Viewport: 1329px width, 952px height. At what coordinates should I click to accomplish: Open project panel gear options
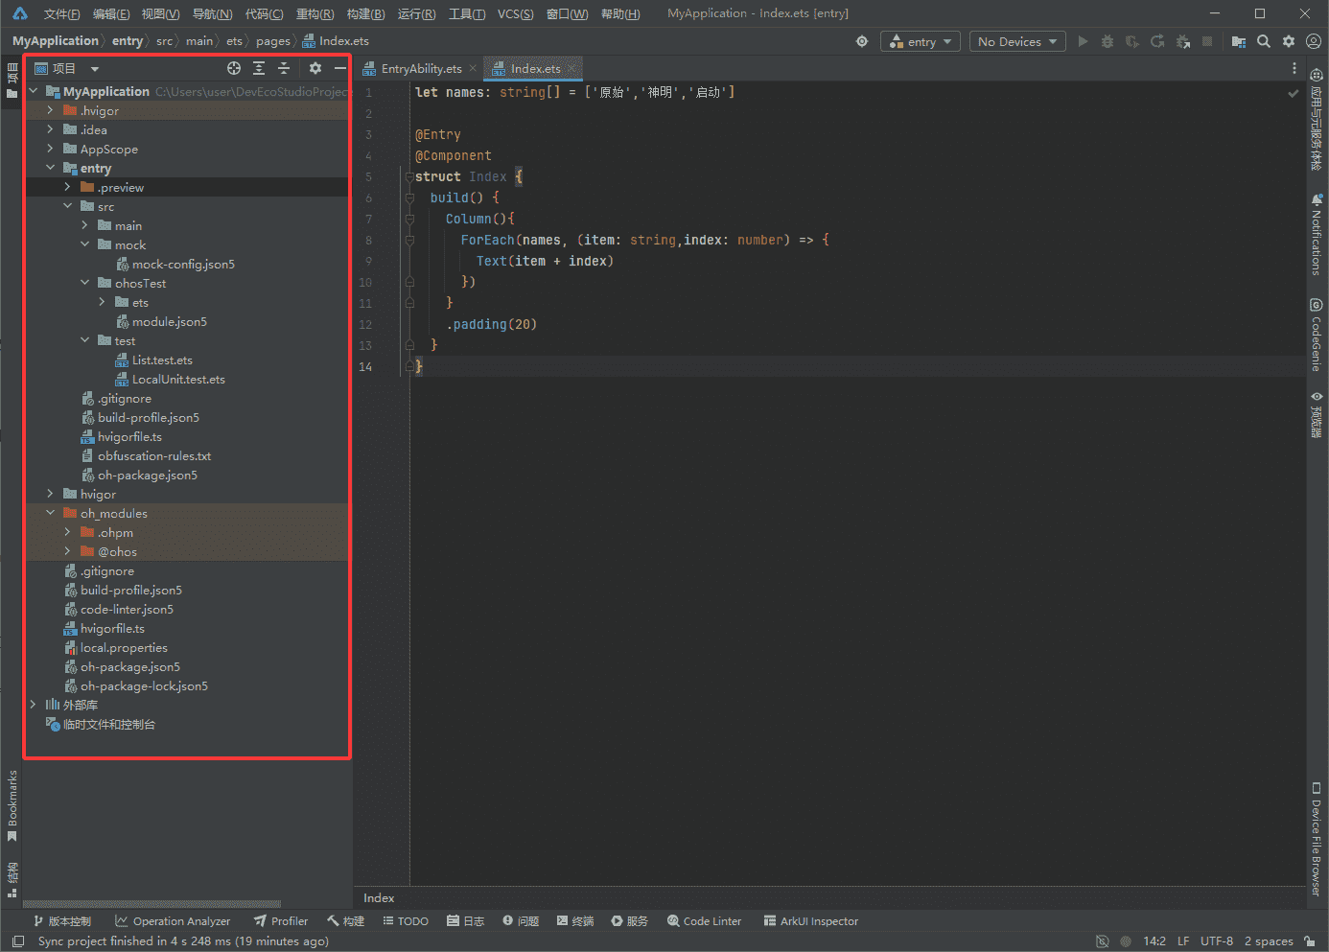315,68
